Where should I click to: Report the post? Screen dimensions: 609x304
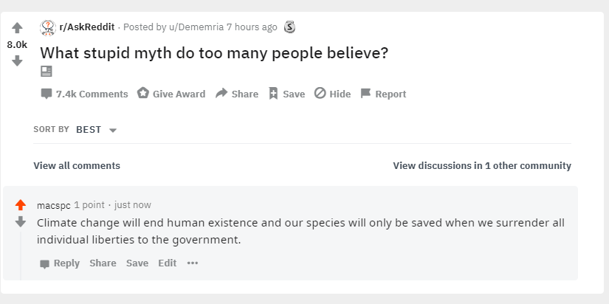click(383, 94)
